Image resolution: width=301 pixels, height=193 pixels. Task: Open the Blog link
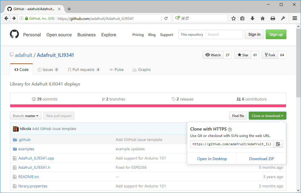(x=152, y=35)
